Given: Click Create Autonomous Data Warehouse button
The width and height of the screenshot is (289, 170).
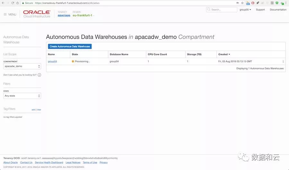Looking at the screenshot, I should click(70, 47).
